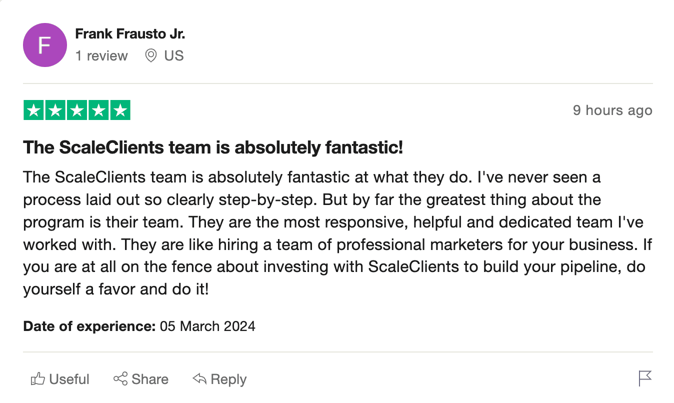Screen dimensions: 674x403
Task: Click the location pin icon
Action: click(x=150, y=55)
